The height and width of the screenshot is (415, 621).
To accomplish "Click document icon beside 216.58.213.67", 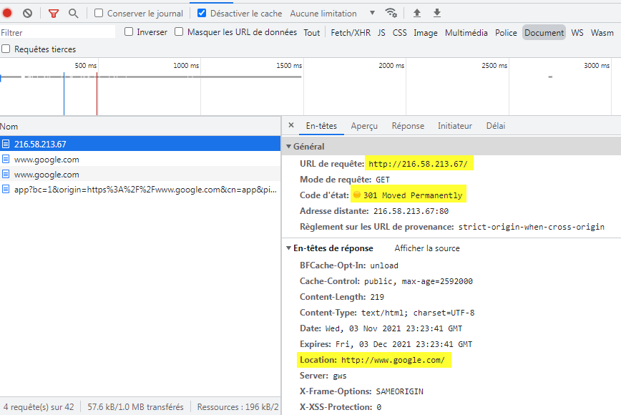I will point(6,144).
